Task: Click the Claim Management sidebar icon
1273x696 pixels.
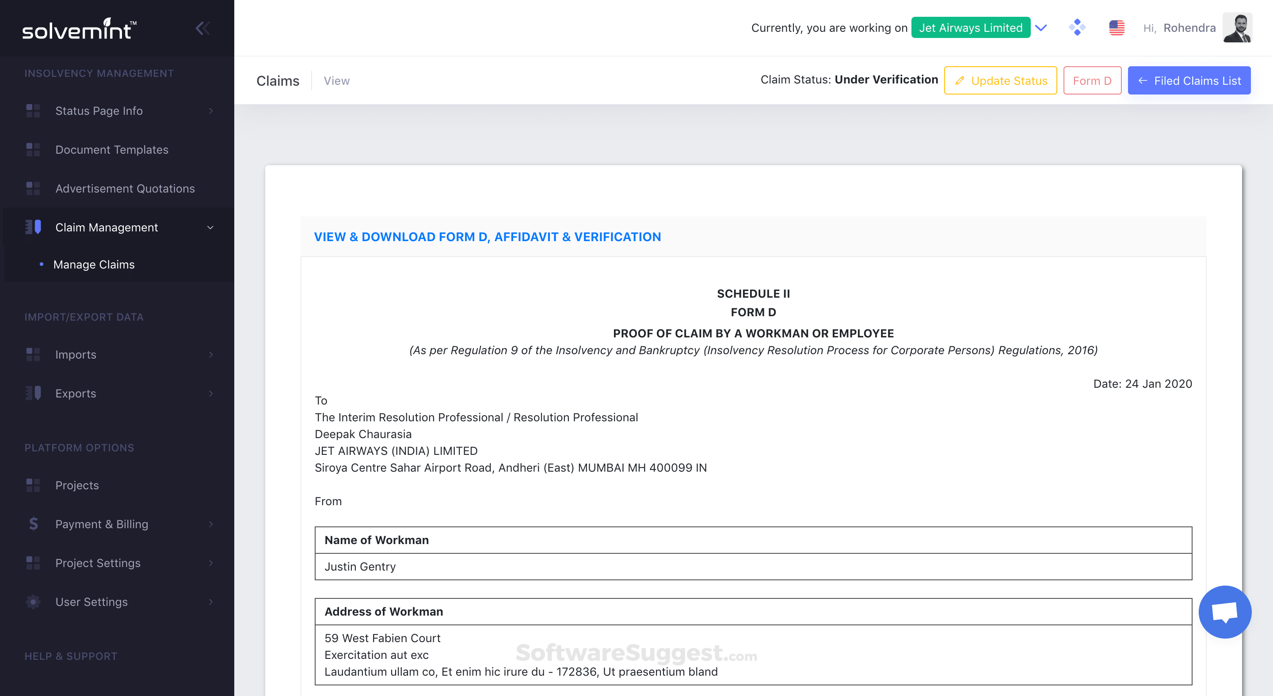Action: point(33,227)
